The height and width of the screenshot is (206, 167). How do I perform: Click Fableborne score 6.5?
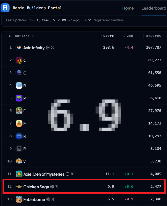(111, 199)
